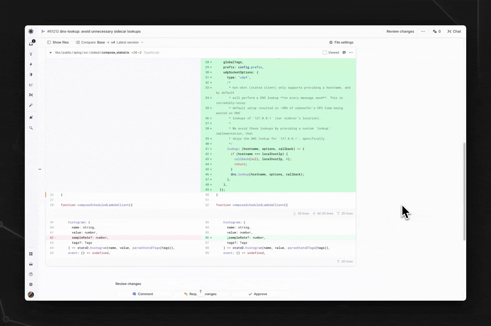This screenshot has height=326, width=491.
Task: Click the vertical scrollbar on the right
Action: [464, 191]
